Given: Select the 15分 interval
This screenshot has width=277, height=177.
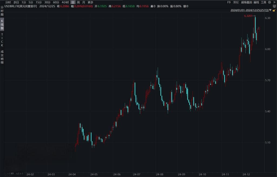Looking at the screenshot, I should (x=39, y=2).
